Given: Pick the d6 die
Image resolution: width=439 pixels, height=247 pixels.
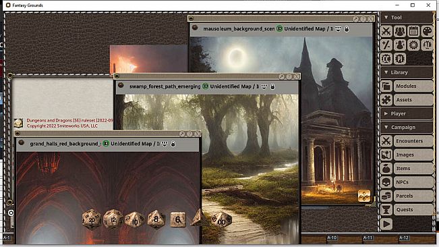Looking at the screenshot, I should point(178,219).
